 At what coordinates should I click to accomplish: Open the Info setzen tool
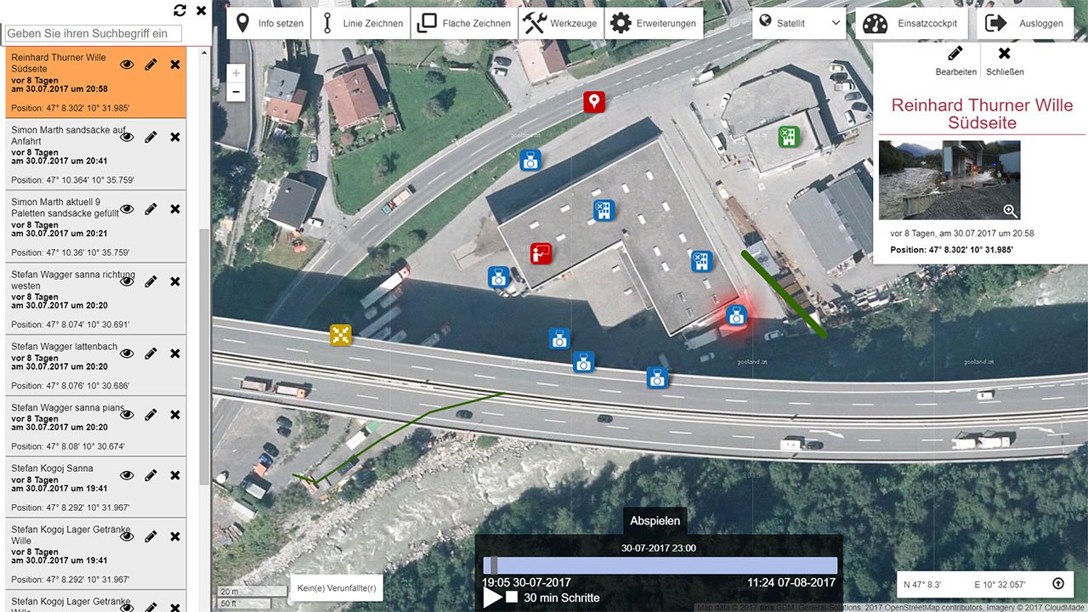(x=269, y=24)
